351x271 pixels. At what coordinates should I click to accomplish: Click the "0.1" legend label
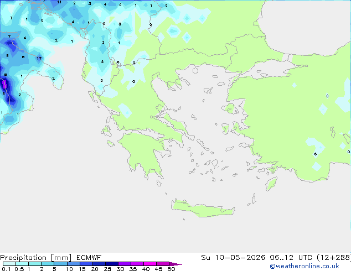coord(6,269)
